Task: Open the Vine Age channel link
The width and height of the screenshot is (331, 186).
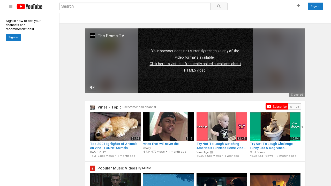Action: pos(203,152)
